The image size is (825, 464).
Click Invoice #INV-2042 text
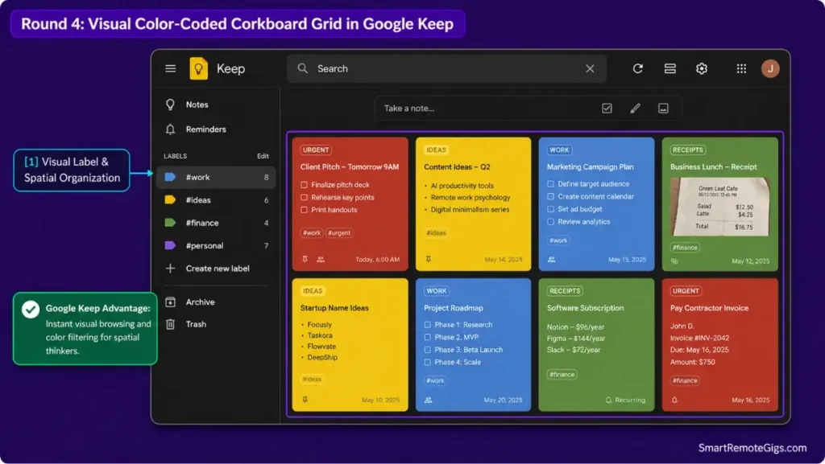click(x=699, y=338)
